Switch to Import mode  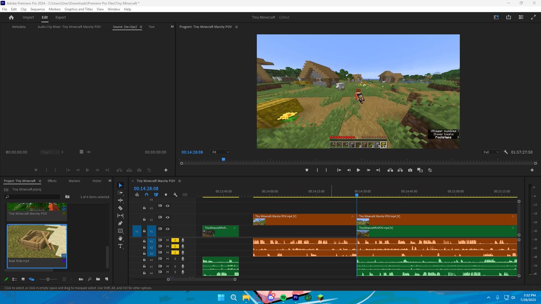(28, 17)
